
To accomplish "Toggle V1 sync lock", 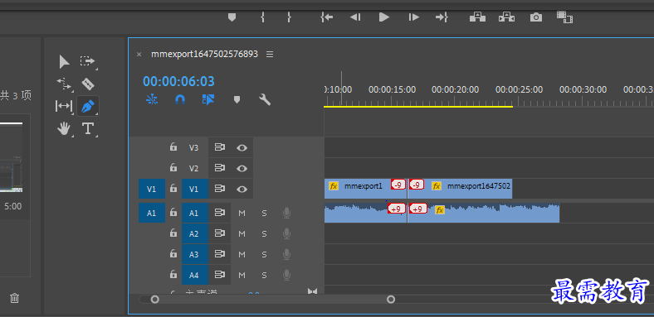I will [x=219, y=189].
